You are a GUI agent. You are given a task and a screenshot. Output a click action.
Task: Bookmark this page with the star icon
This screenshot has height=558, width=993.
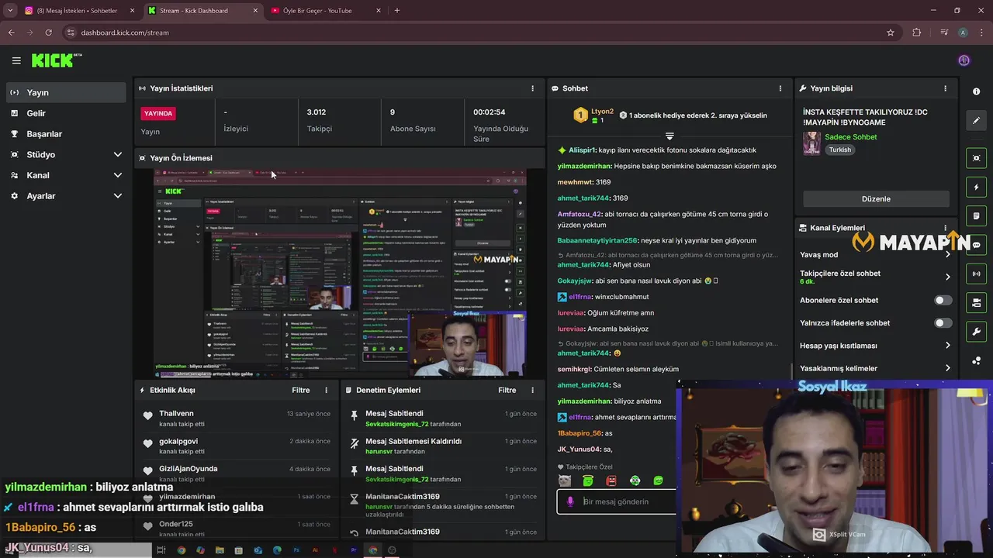(891, 33)
